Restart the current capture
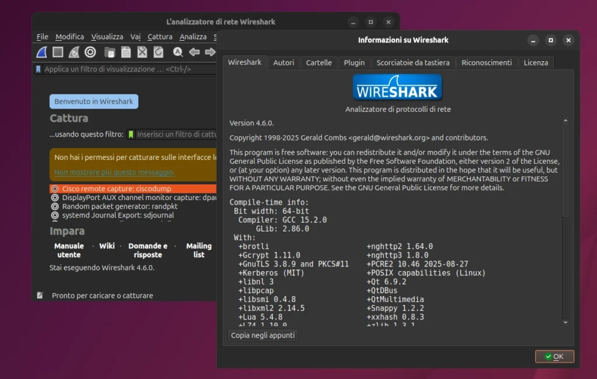Image resolution: width=597 pixels, height=379 pixels. pos(73,52)
